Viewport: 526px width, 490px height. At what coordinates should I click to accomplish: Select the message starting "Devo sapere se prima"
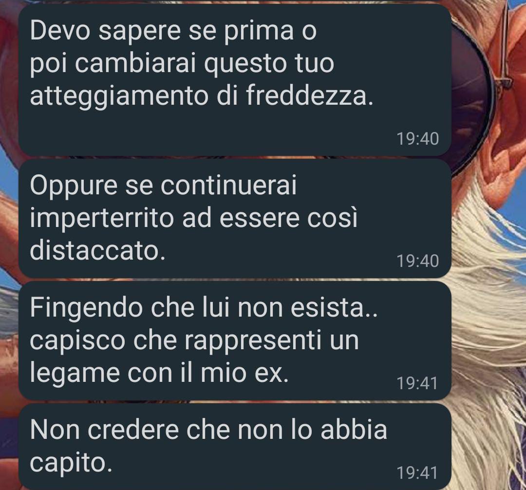235,80
